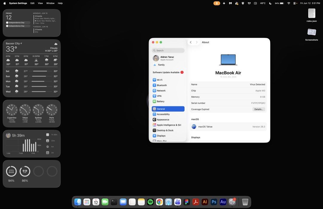
Task: Open Wi-Fi status in menu bar
Action: point(289,3)
